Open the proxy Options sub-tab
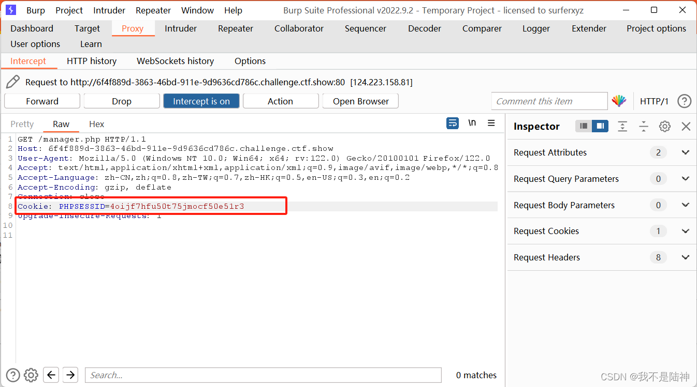This screenshot has height=387, width=697. click(x=250, y=61)
